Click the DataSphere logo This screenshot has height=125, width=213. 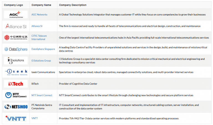coord(16,49)
